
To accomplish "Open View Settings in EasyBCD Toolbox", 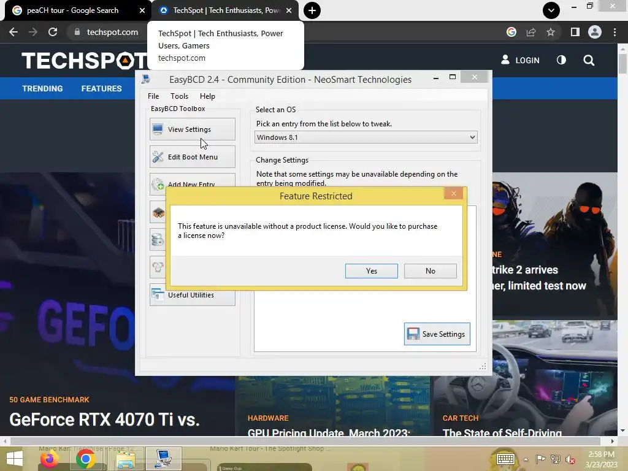I will 192,129.
